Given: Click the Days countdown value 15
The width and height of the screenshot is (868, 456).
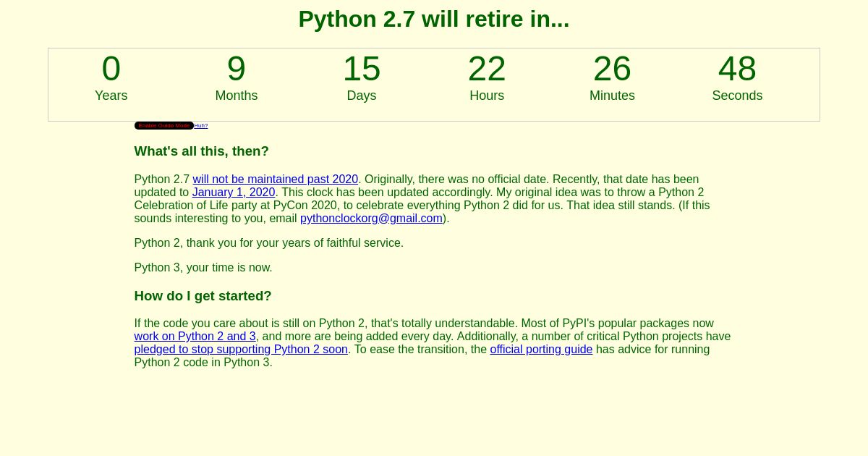Looking at the screenshot, I should (362, 69).
